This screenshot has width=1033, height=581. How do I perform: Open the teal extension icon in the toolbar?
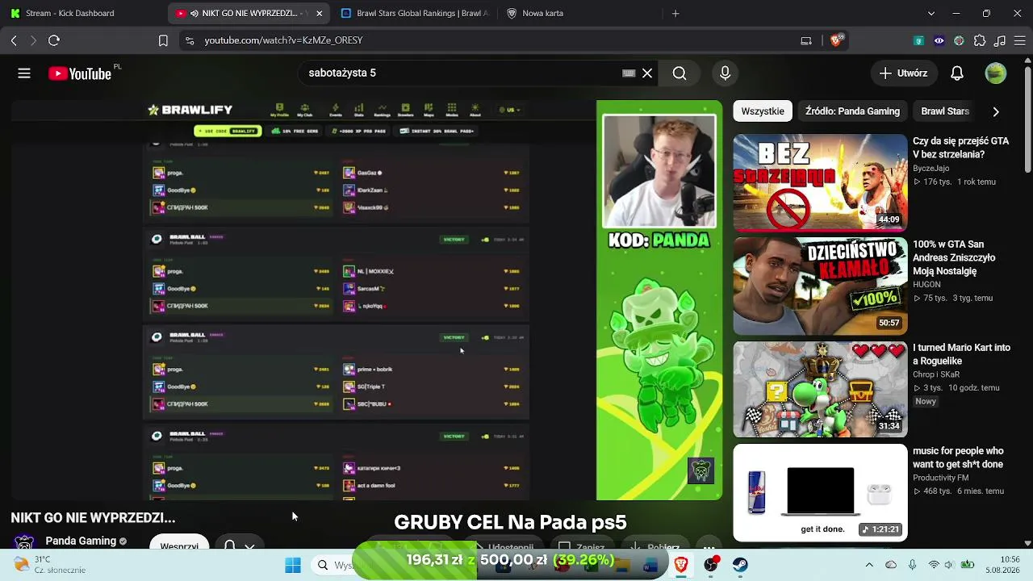pos(918,40)
